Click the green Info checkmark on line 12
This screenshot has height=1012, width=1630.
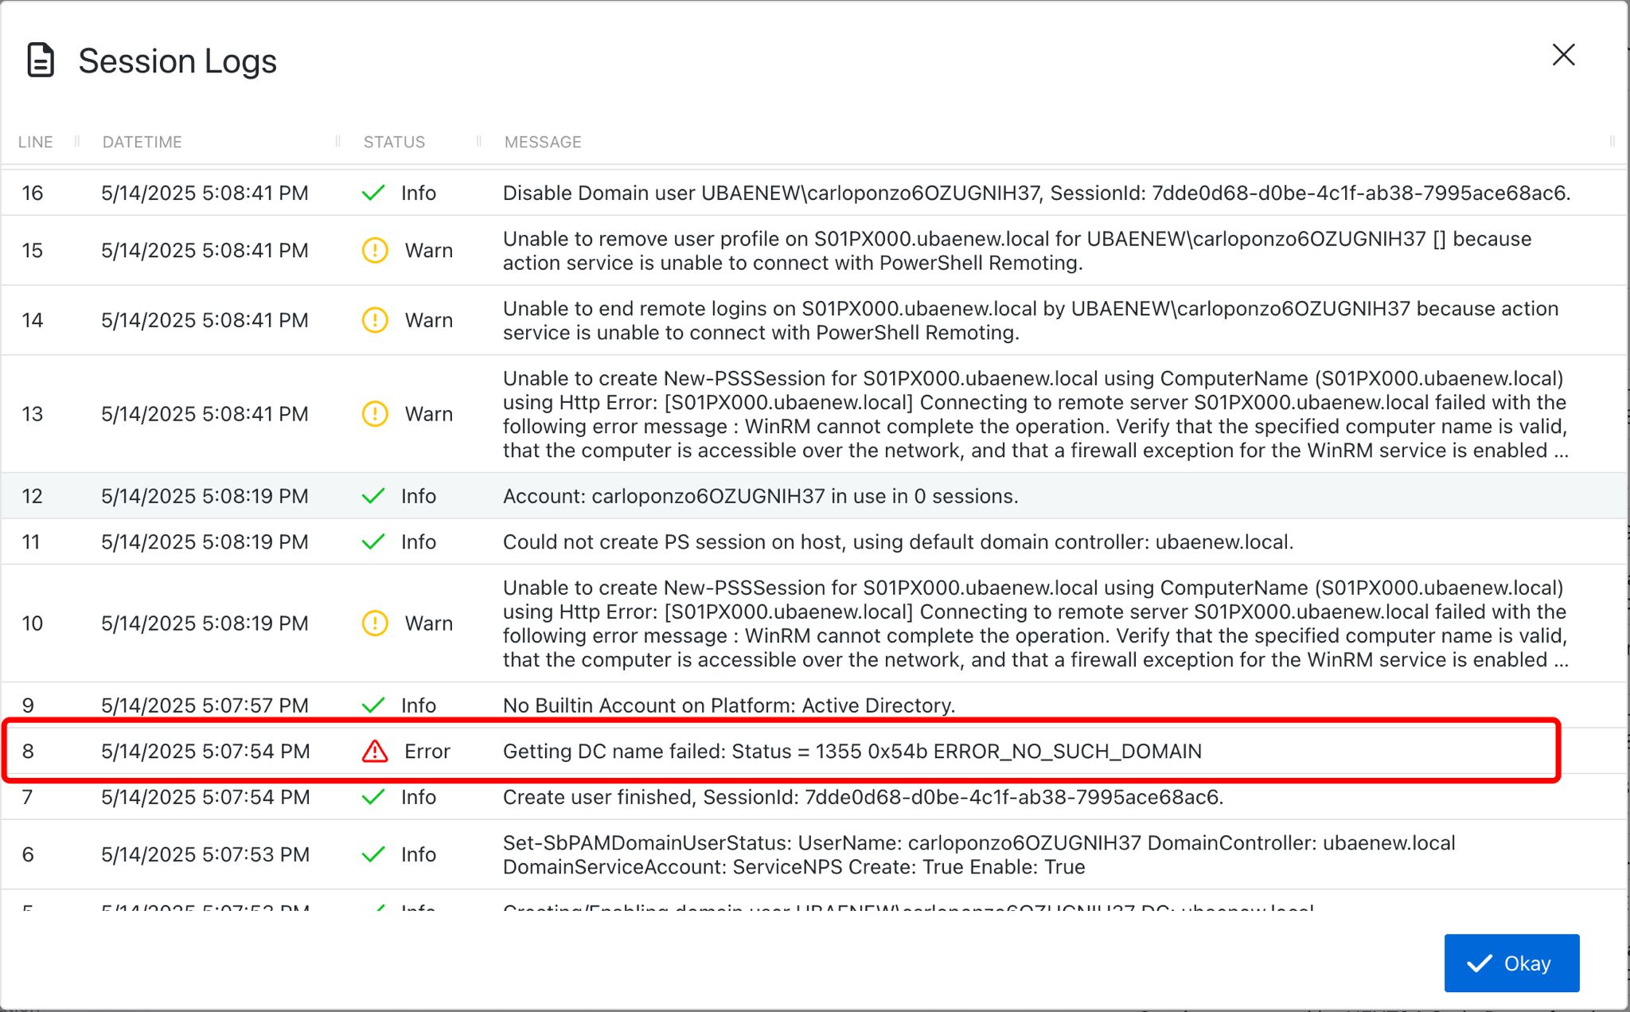373,496
